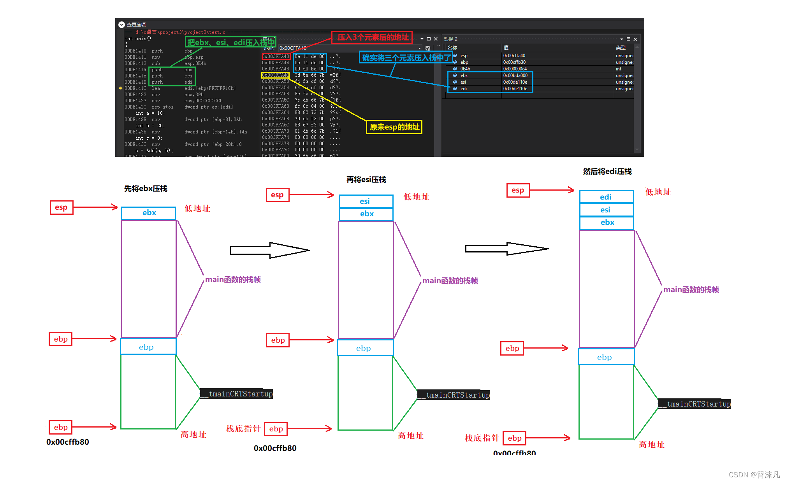This screenshot has width=786, height=482.
Task: Maximize the memory window panel
Action: tap(429, 39)
